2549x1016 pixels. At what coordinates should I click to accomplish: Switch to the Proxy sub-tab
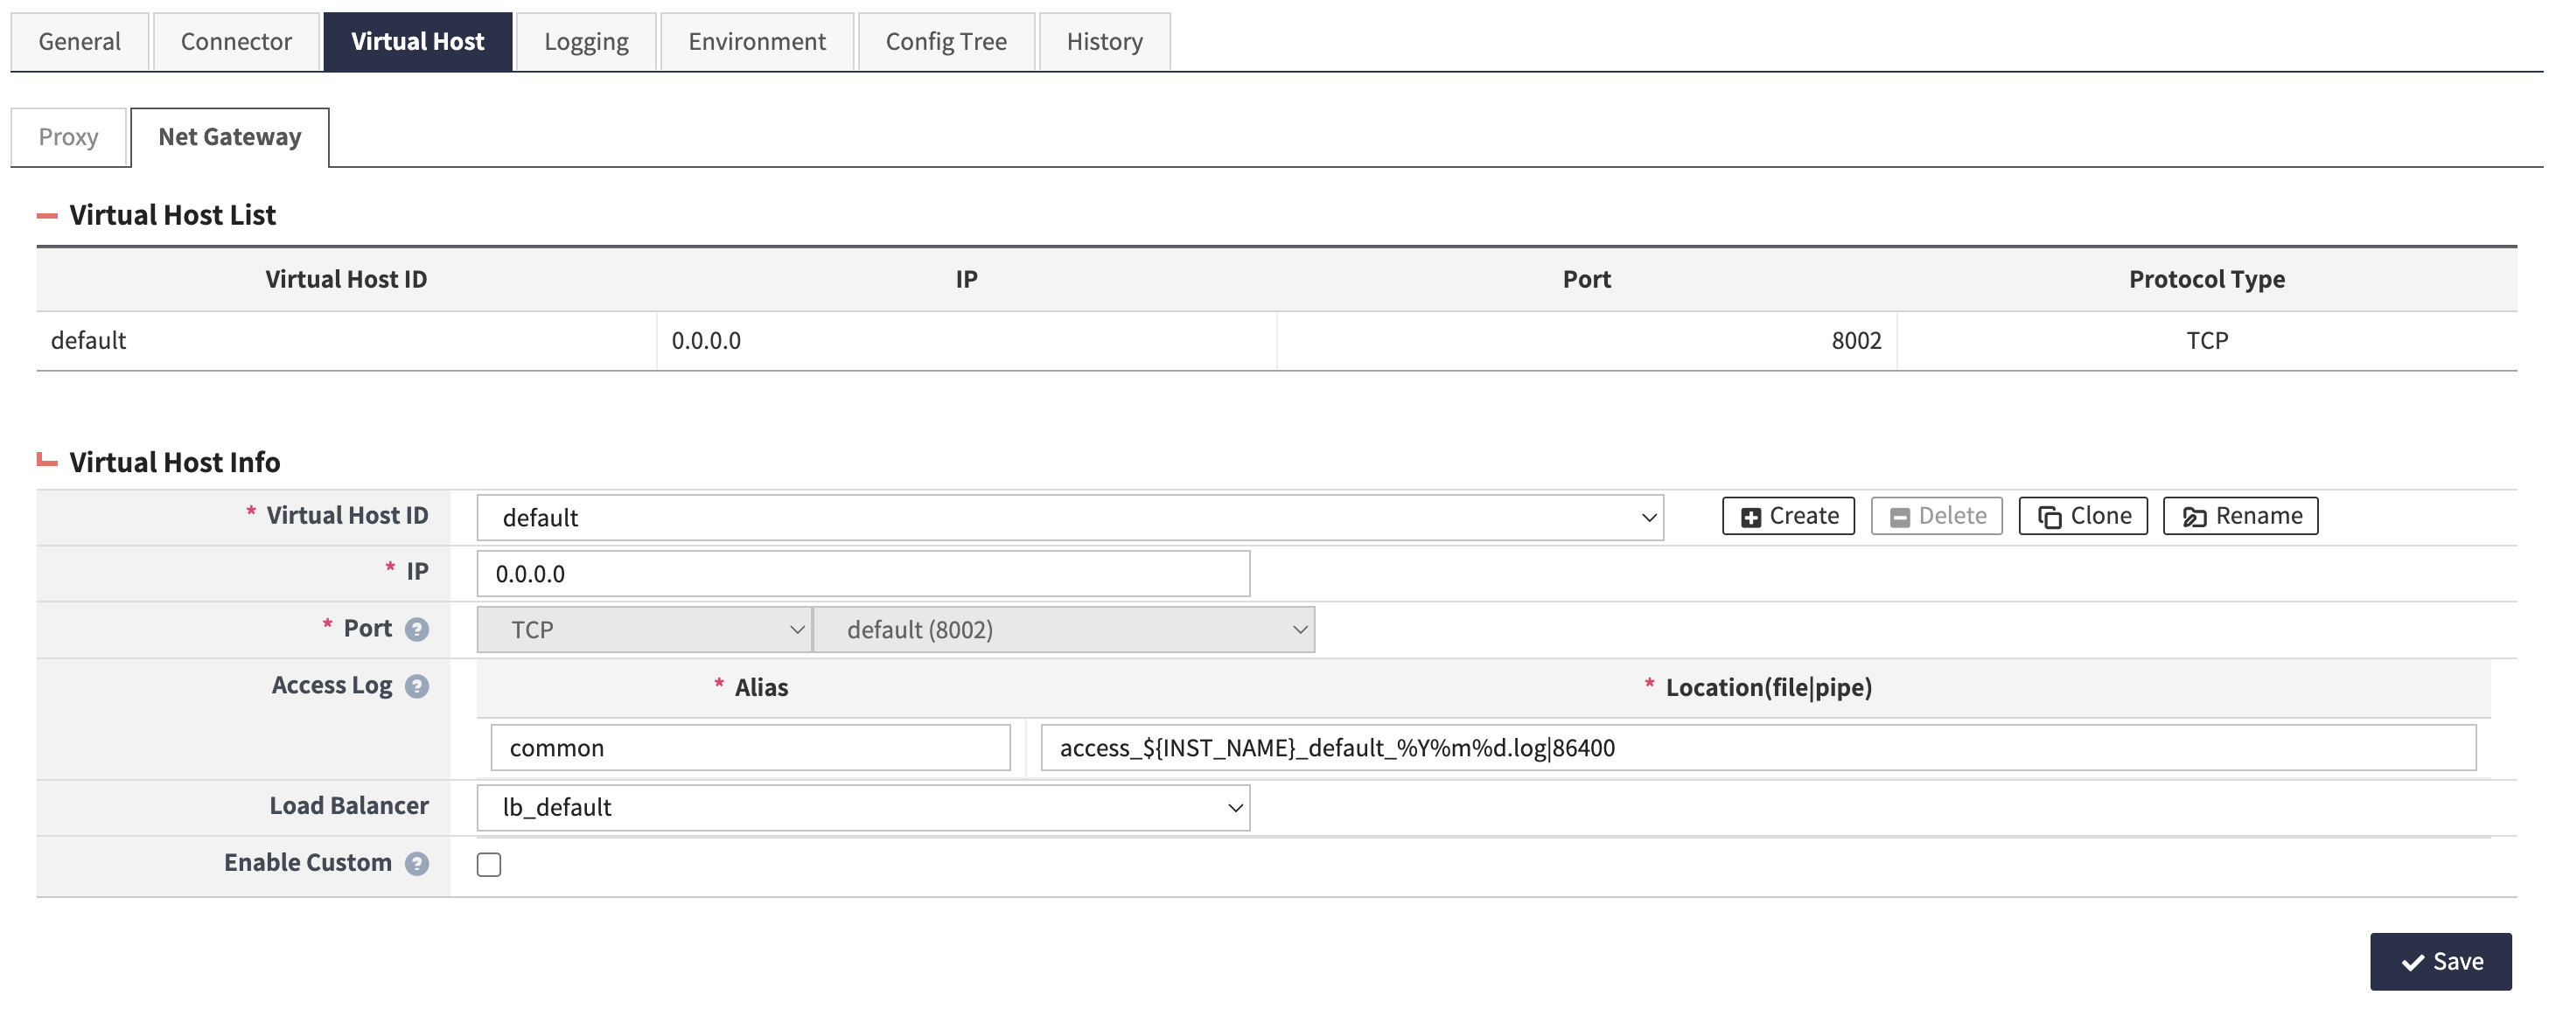[x=68, y=136]
